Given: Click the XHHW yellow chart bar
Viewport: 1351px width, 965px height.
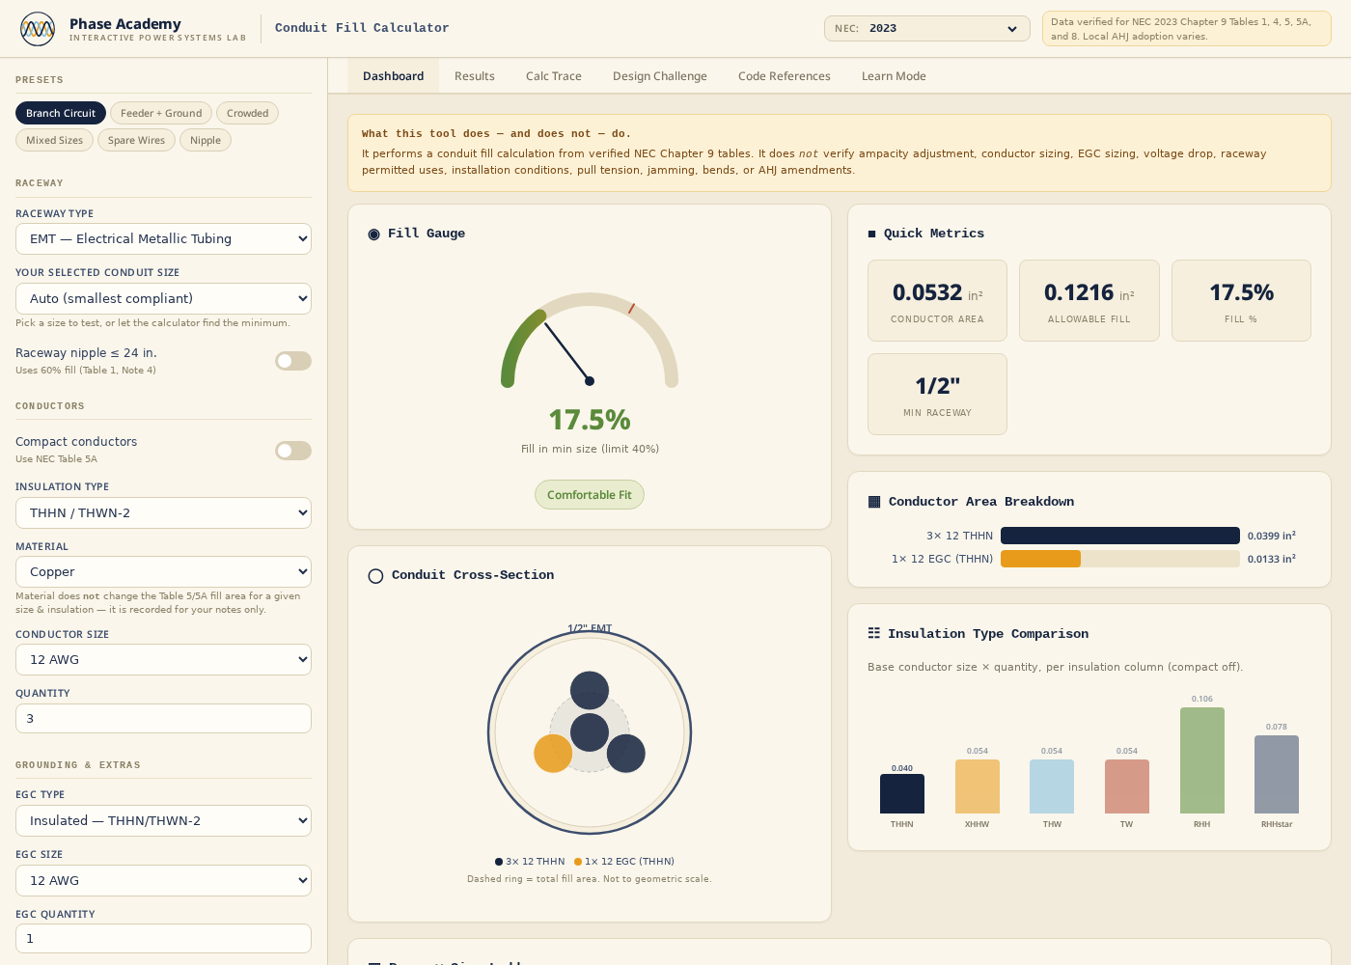Looking at the screenshot, I should [x=978, y=786].
